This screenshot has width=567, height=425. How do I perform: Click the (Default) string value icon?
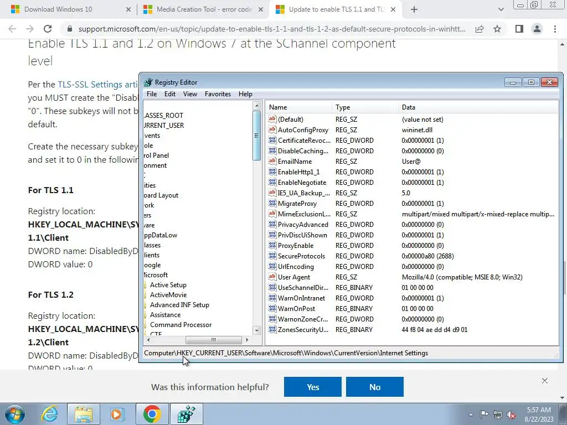(x=272, y=120)
